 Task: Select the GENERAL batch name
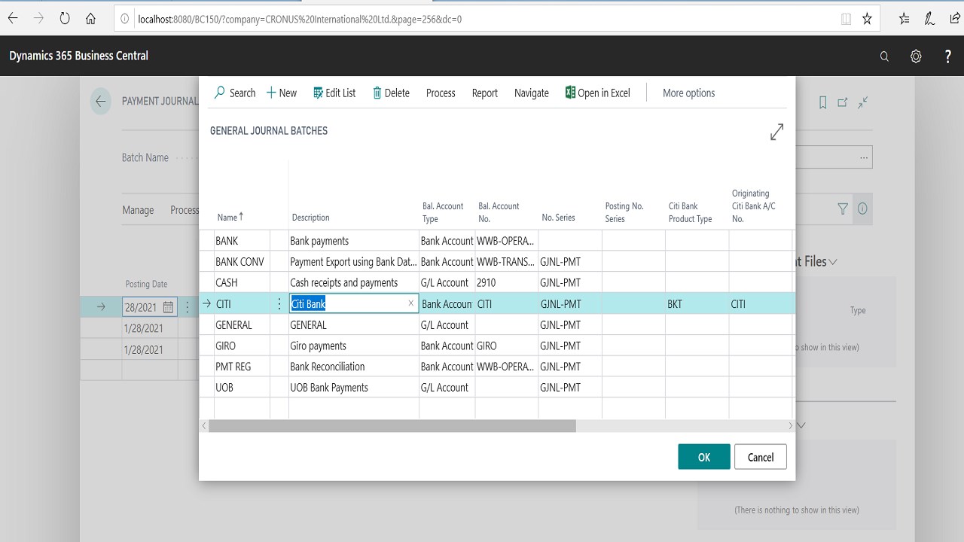[233, 325]
